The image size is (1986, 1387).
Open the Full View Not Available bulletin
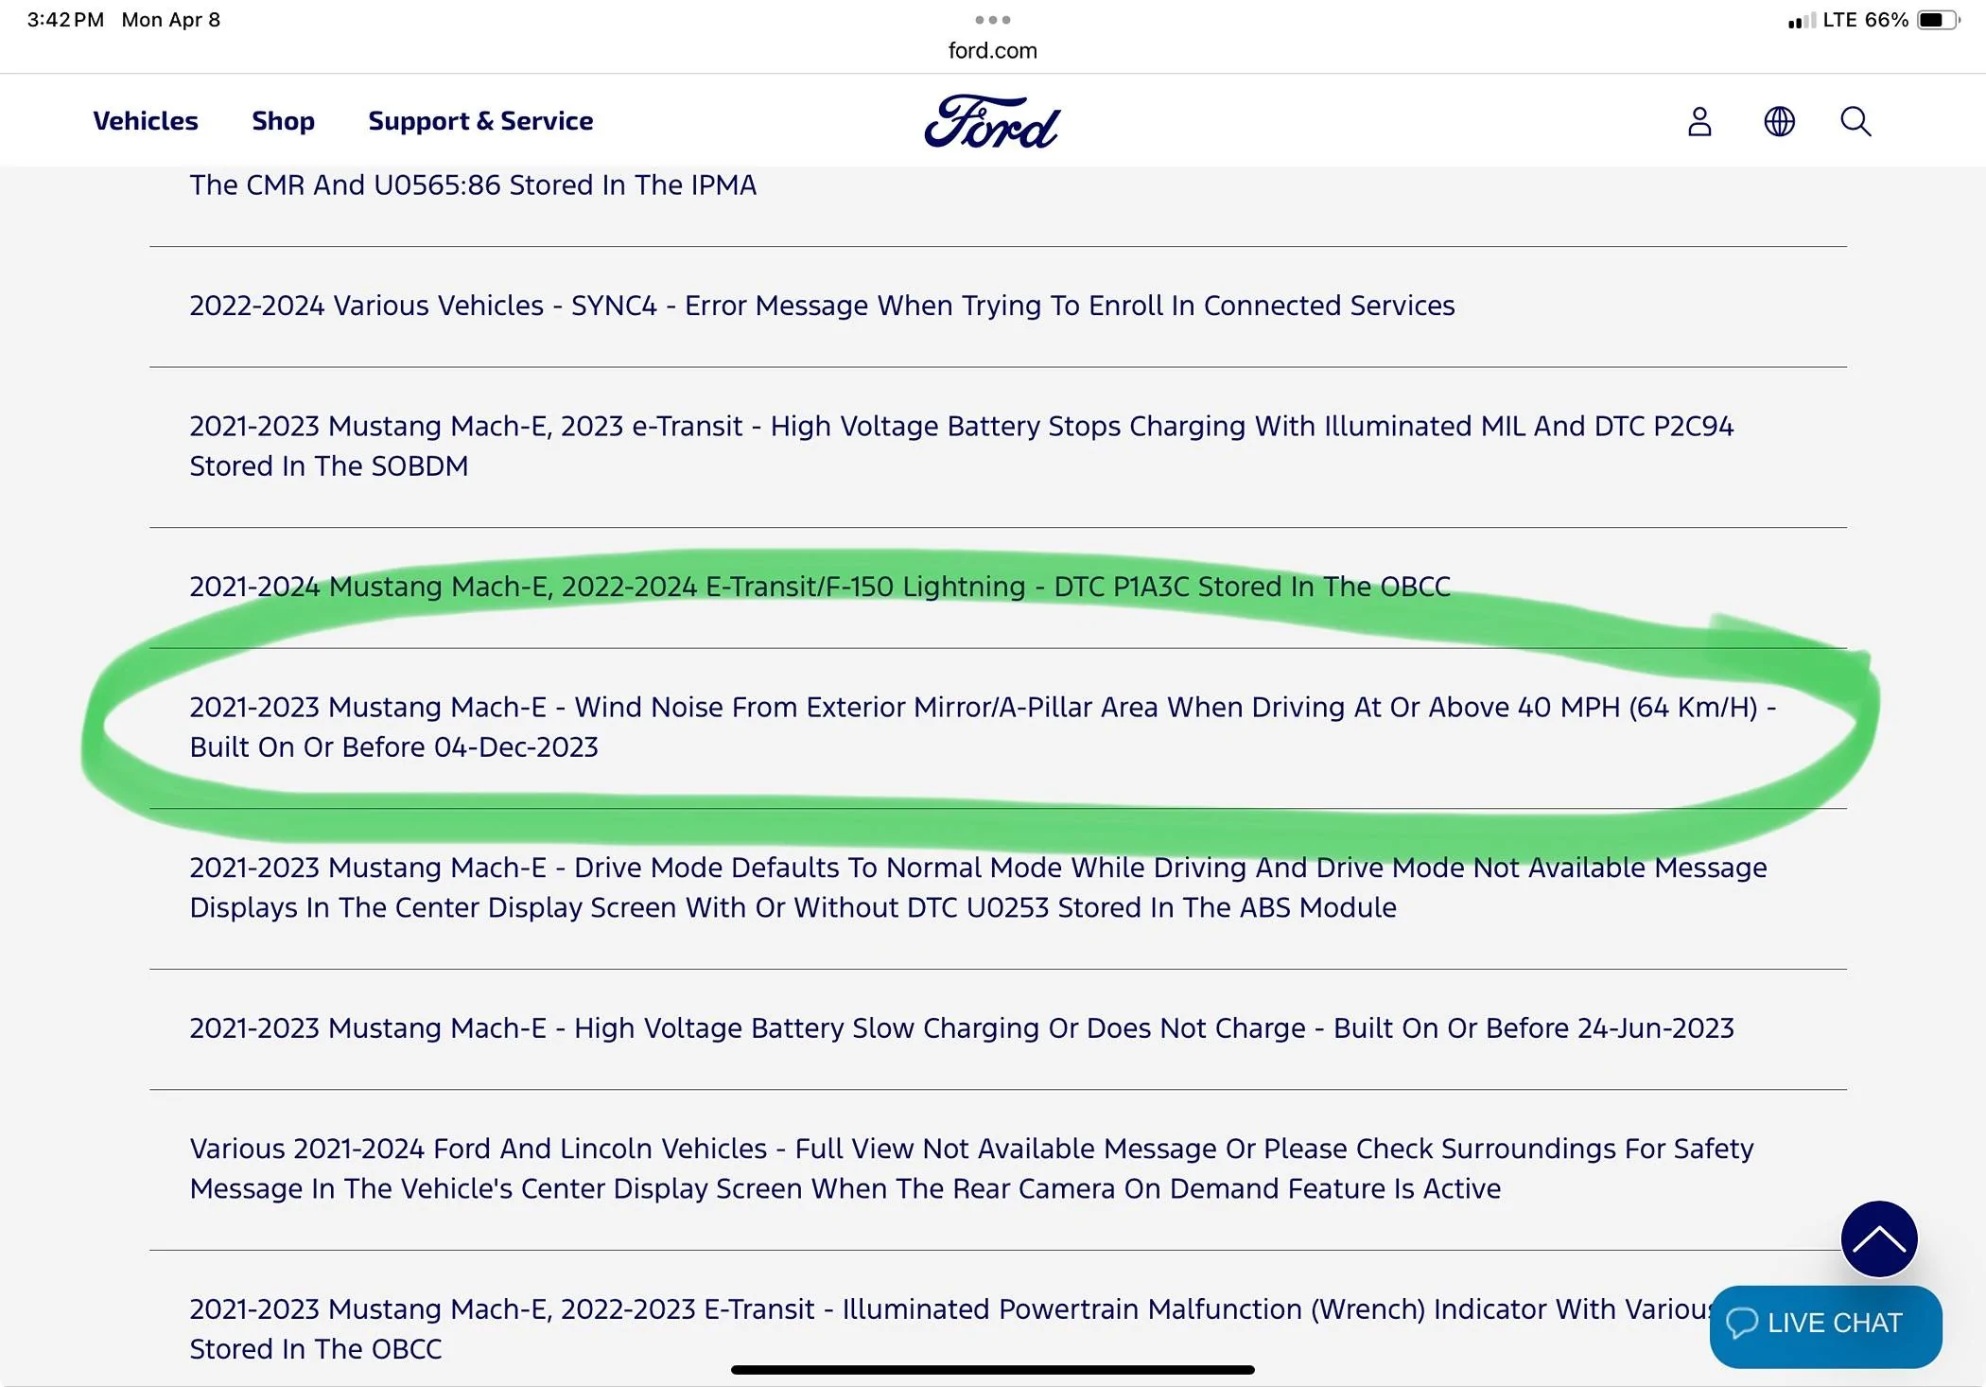pos(971,1168)
